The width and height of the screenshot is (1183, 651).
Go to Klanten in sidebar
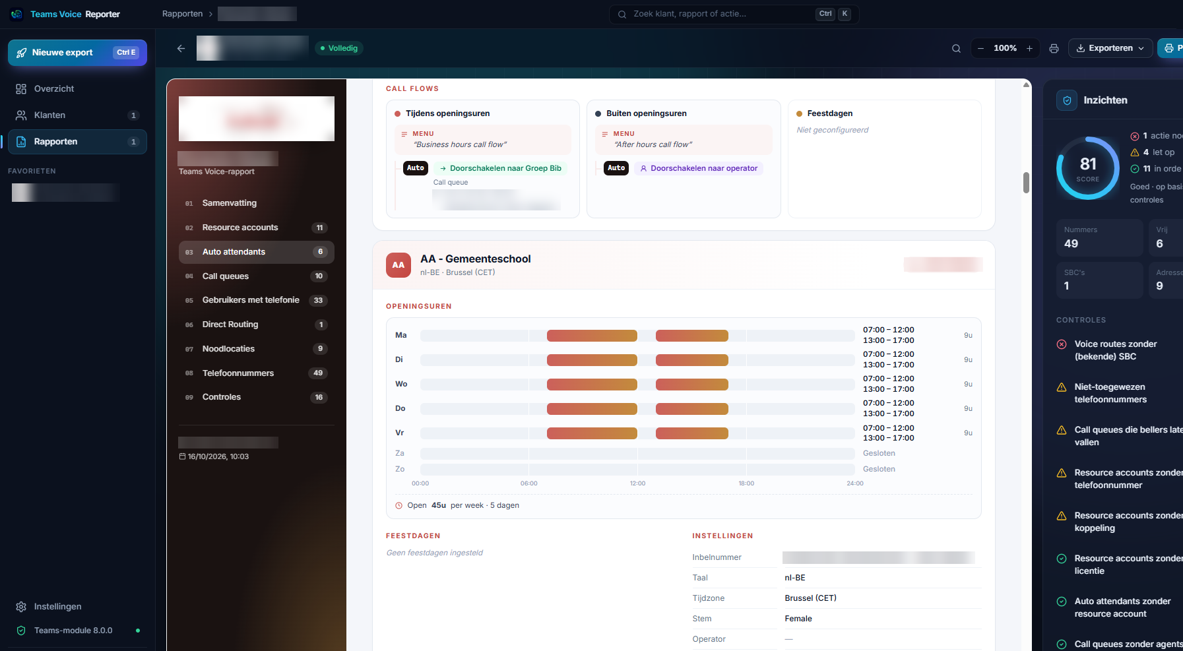point(77,115)
